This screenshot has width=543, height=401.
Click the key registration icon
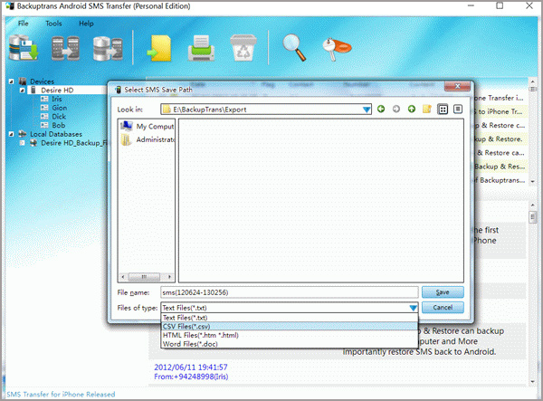pyautogui.click(x=337, y=48)
